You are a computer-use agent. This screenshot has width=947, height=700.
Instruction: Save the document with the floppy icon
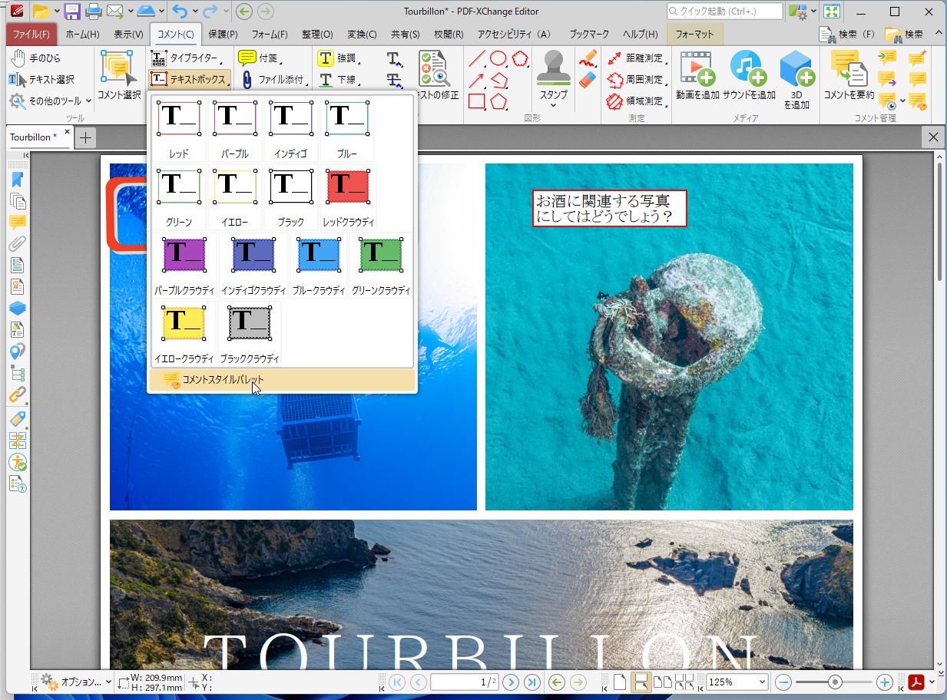[x=72, y=12]
